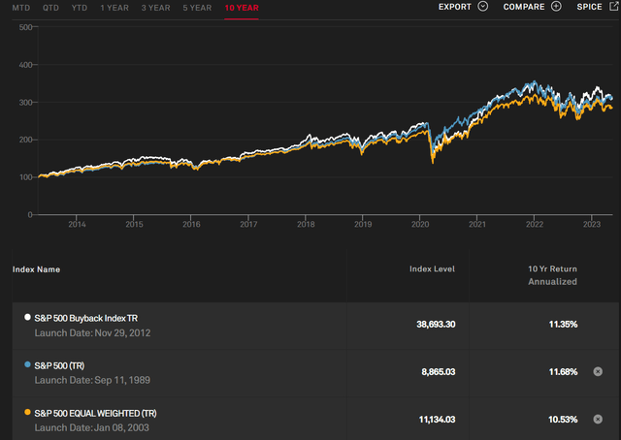Remove S&P 500 (TR) from comparison
Screen dimensions: 621x440
pyautogui.click(x=598, y=371)
